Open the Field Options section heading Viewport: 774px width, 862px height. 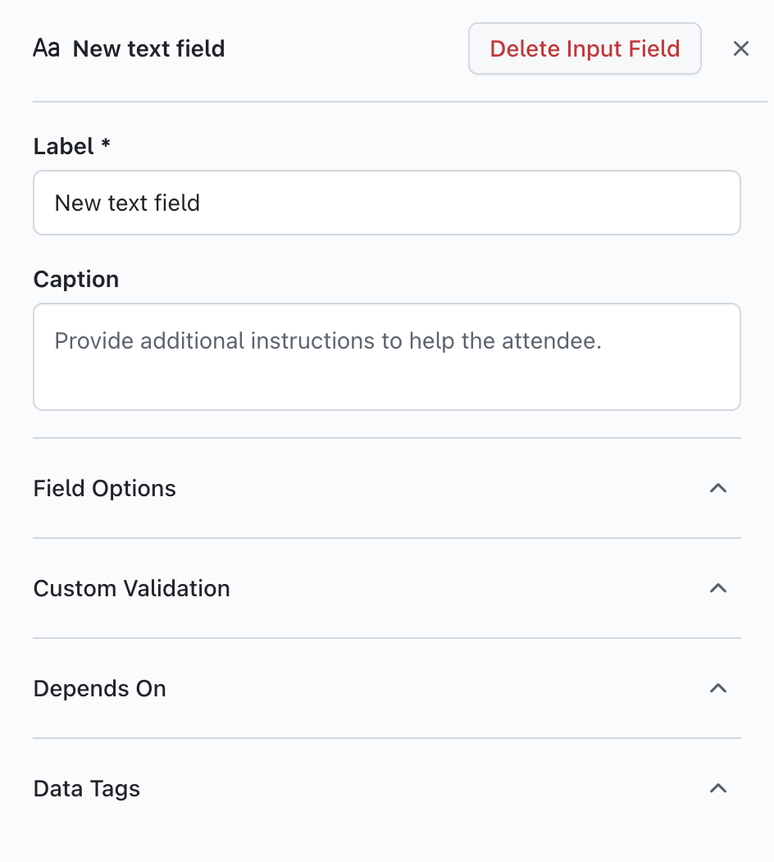(x=105, y=489)
